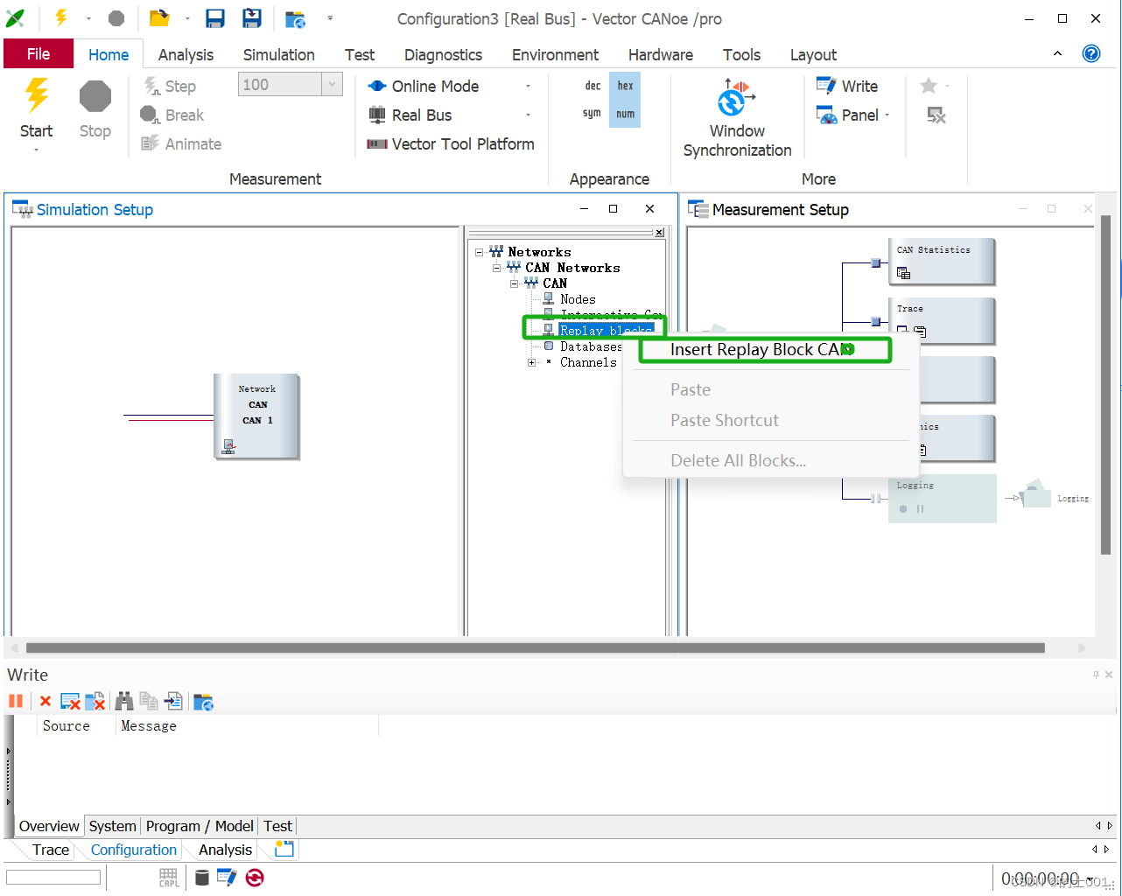Screen dimensions: 1122x896
Task: Pause the Write window output
Action: [x=16, y=701]
